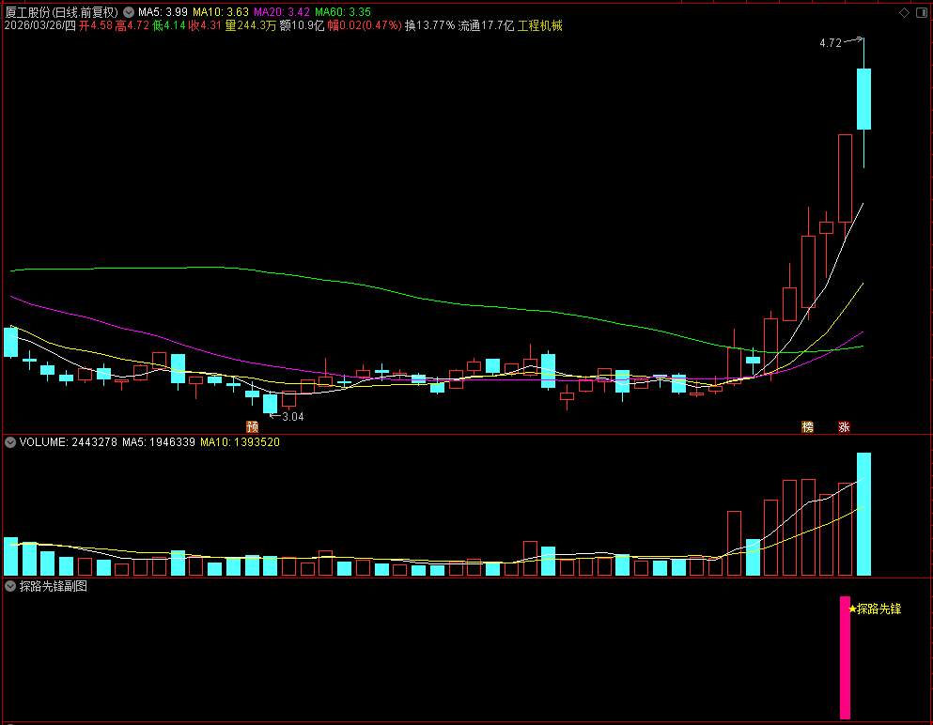This screenshot has width=933, height=725.
Task: Click the date 2026/03/26/四
Action: click(x=40, y=25)
